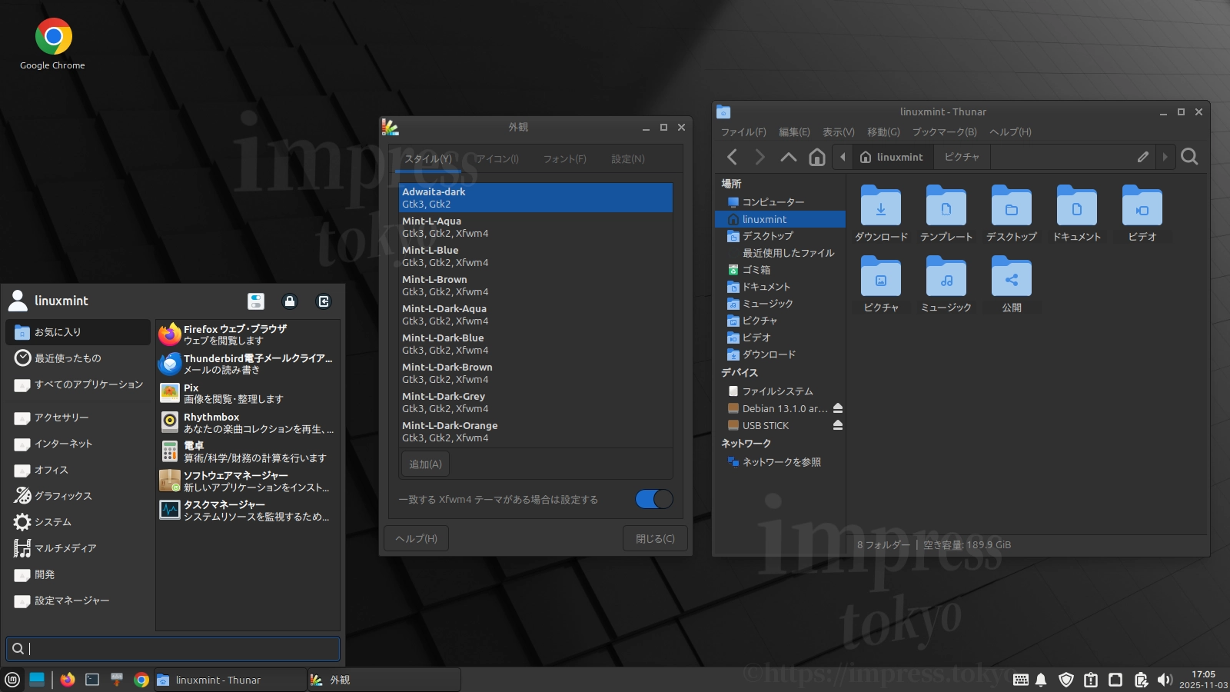The image size is (1230, 692).
Task: Toggle matching Xfwm4 theme switch
Action: (x=654, y=499)
